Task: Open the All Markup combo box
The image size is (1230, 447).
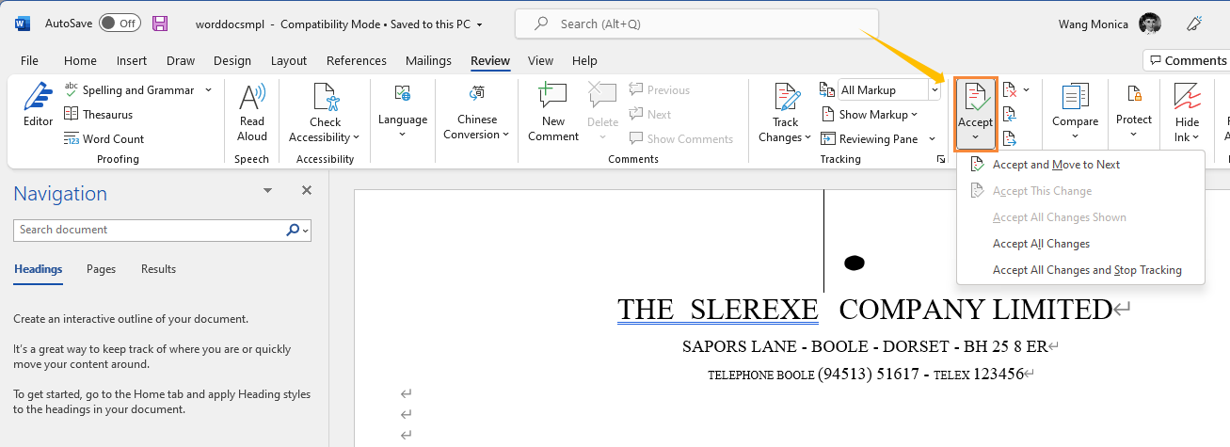Action: 889,90
